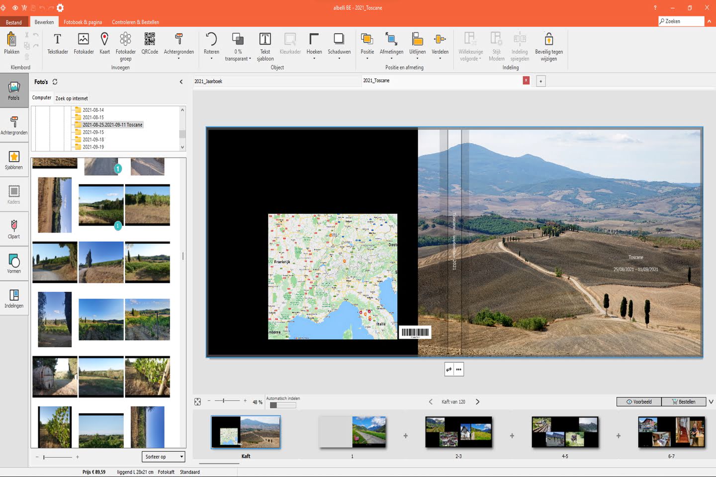
Task: Click the map image on the back cover
Action: [333, 277]
